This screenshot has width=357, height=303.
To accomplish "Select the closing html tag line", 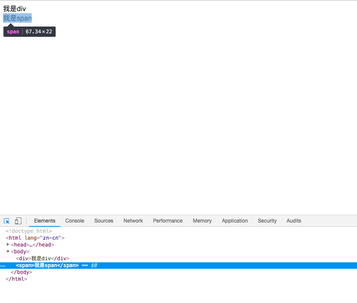I will tap(16, 279).
